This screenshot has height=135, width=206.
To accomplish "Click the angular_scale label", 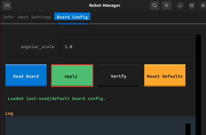I will pos(38,47).
